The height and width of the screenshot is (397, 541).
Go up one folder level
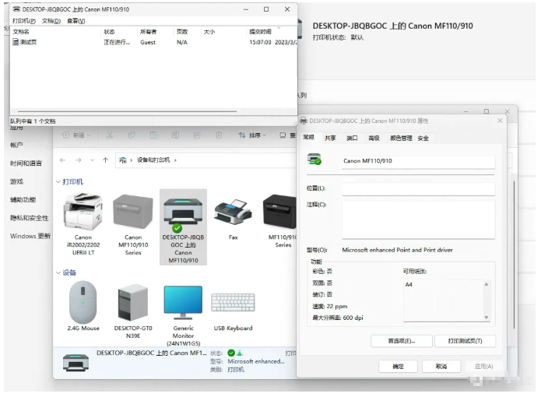pos(106,160)
